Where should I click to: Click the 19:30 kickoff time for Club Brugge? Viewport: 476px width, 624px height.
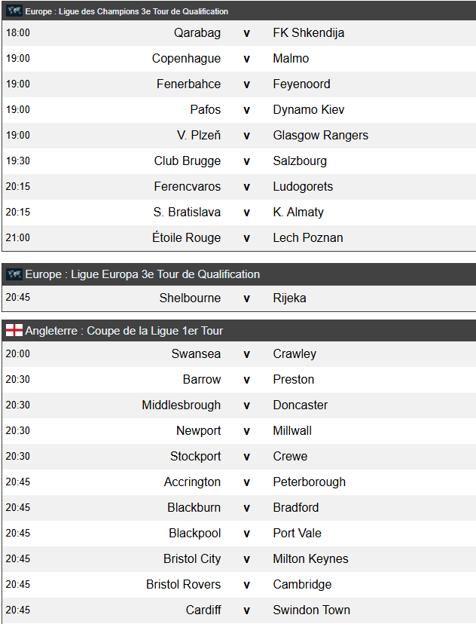(x=18, y=161)
